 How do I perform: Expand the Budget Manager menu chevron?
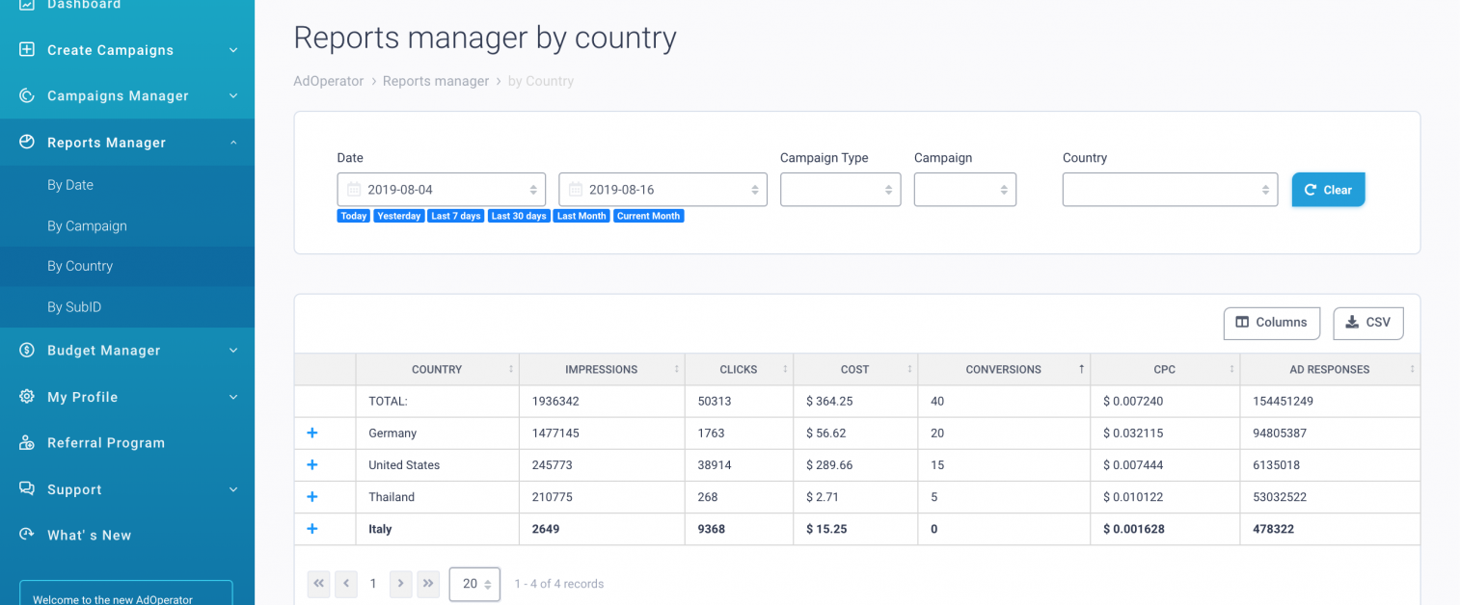click(x=233, y=351)
